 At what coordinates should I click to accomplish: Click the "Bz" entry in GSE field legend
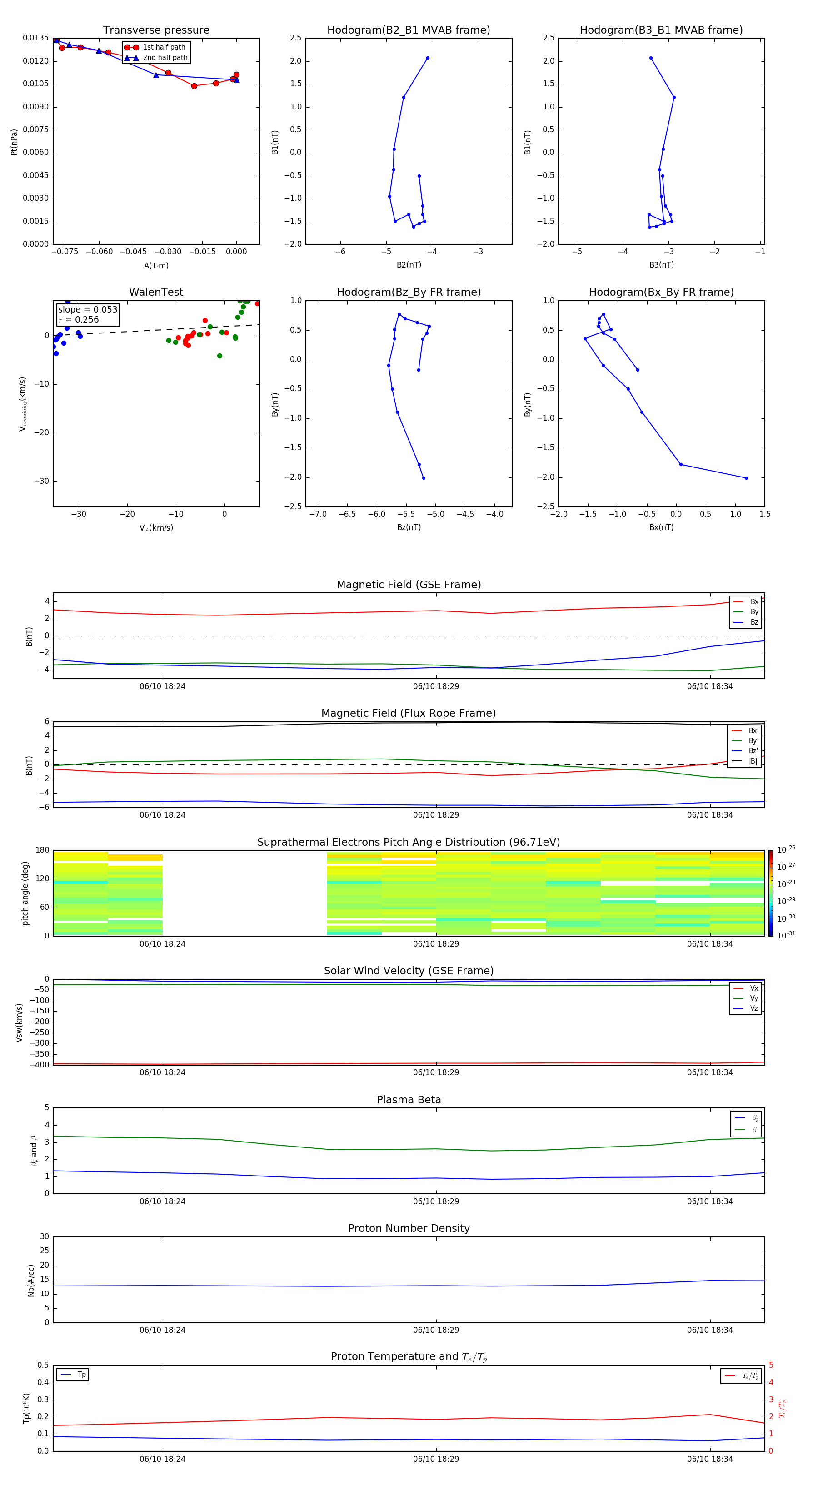(x=746, y=622)
